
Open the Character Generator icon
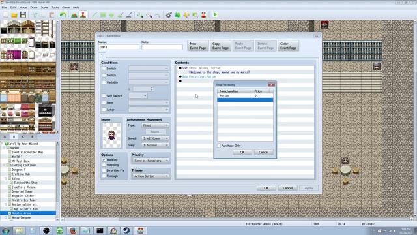point(204,15)
